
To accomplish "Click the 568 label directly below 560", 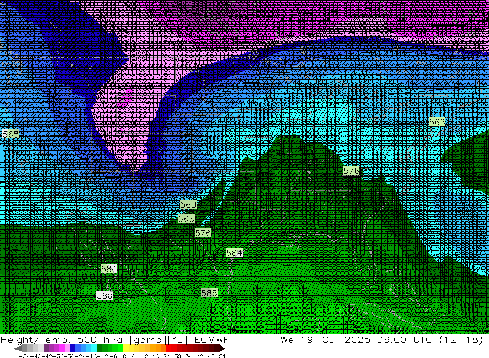I will (x=186, y=219).
